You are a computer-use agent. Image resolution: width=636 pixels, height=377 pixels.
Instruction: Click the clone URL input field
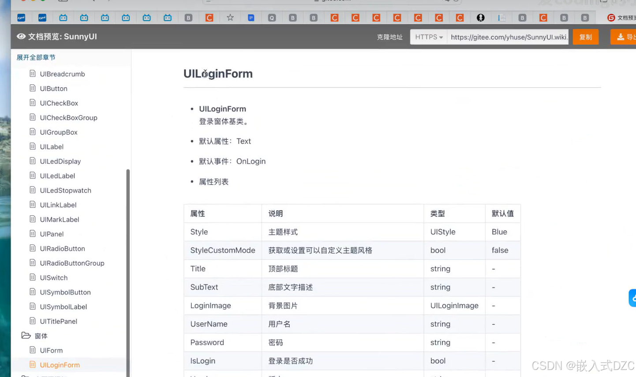click(x=508, y=37)
